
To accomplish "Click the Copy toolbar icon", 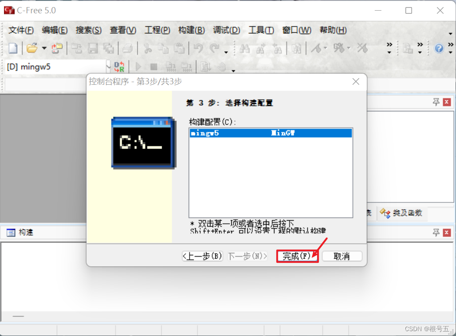I will tap(163, 48).
